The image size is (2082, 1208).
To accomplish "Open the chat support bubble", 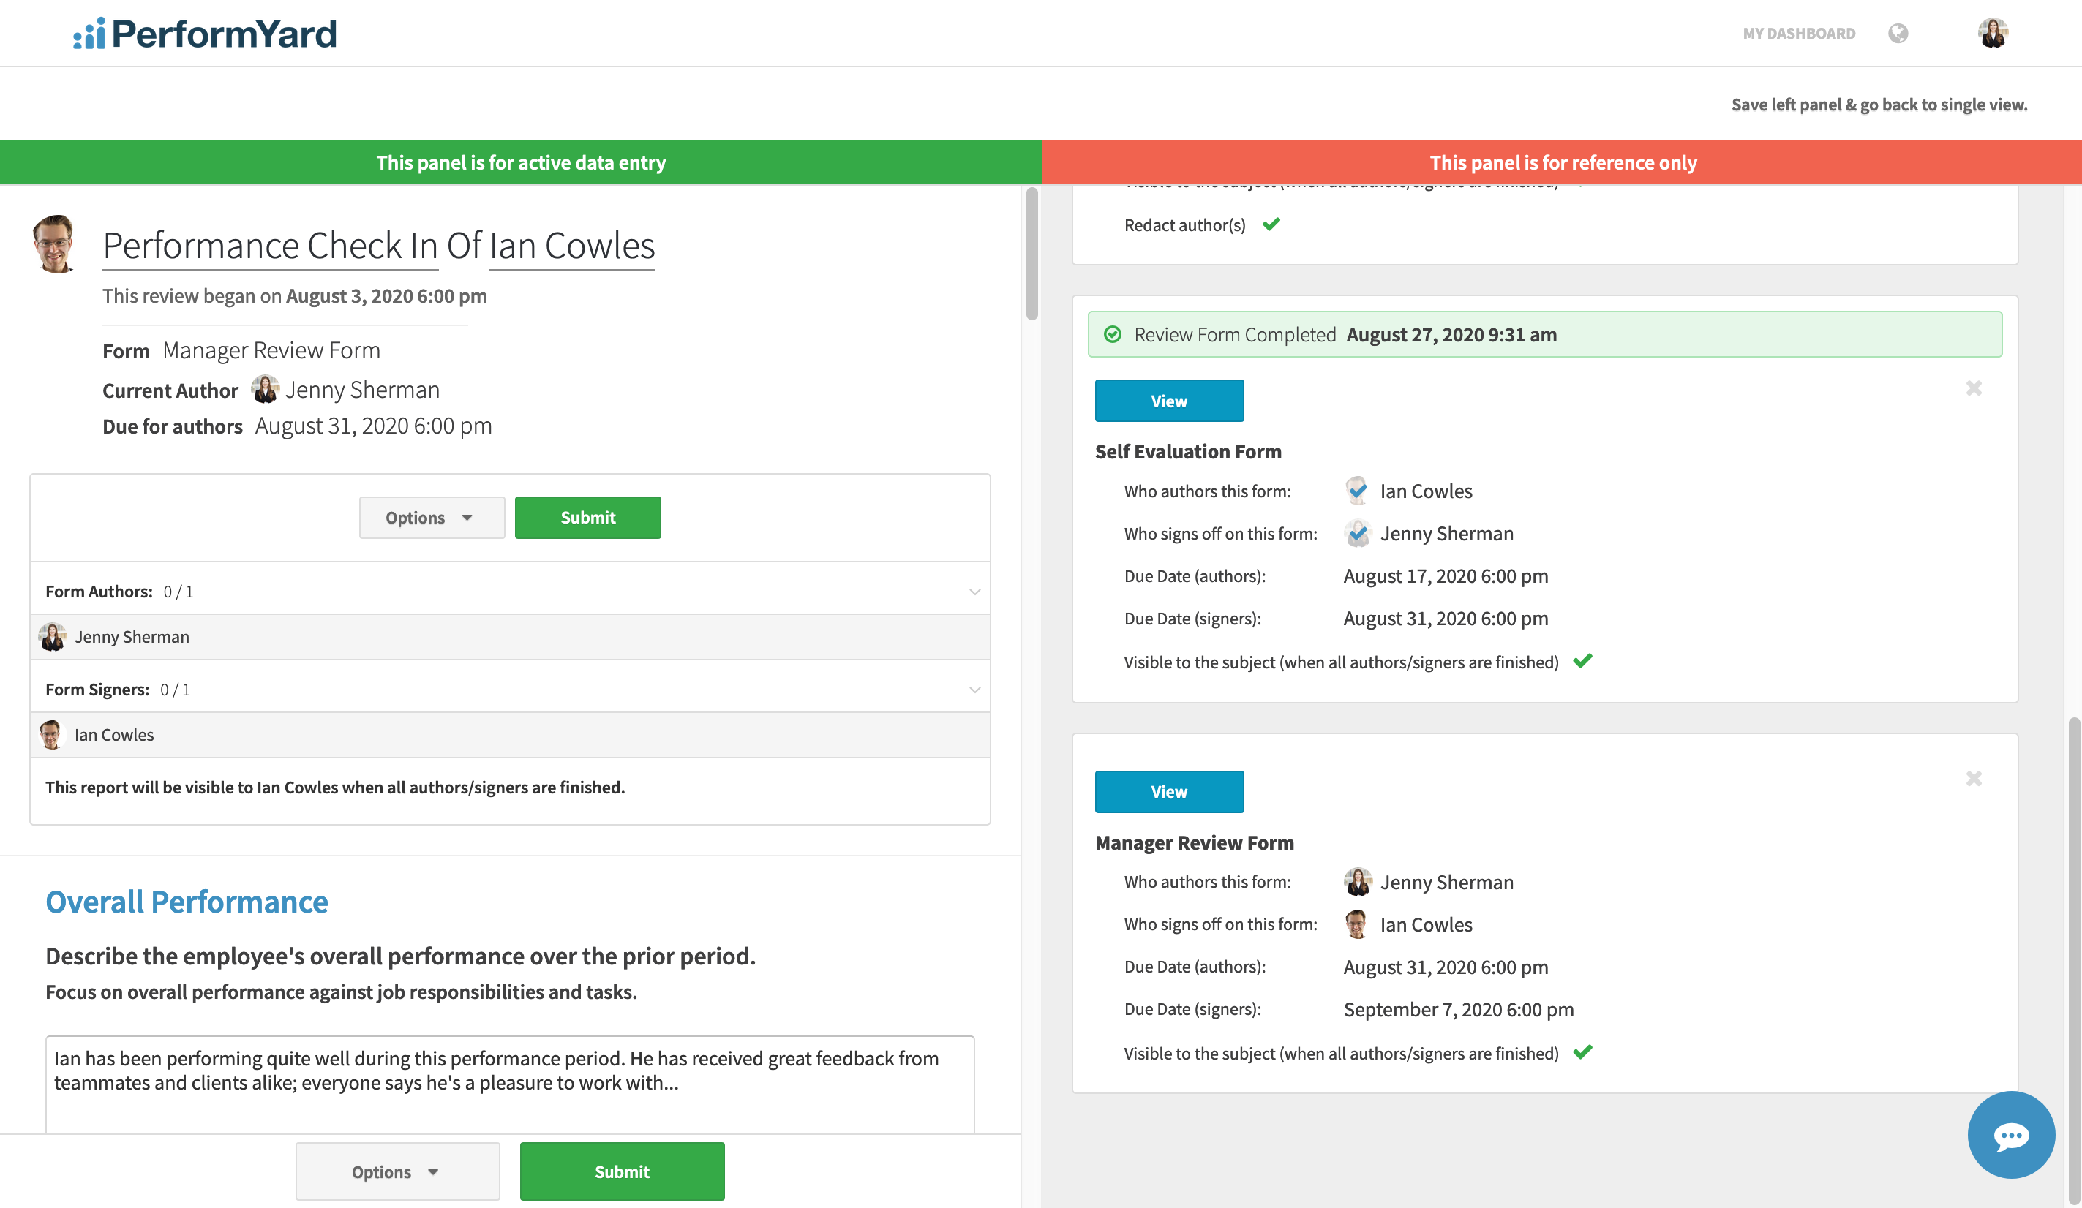I will [x=2010, y=1135].
